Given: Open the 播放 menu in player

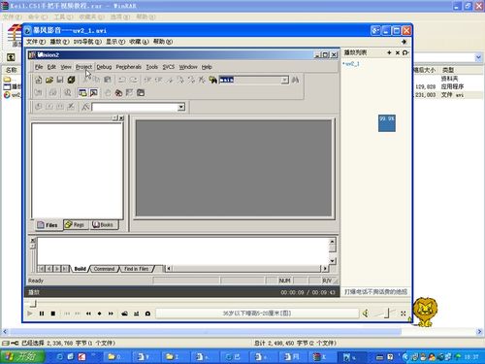Looking at the screenshot, I should pyautogui.click(x=59, y=42).
